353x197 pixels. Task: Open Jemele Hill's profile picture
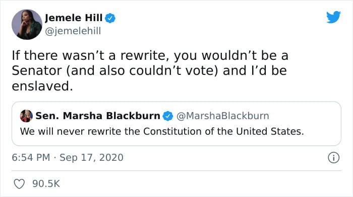coord(27,25)
